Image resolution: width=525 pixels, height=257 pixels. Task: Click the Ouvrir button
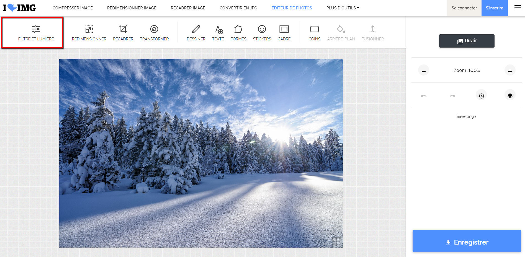click(467, 41)
